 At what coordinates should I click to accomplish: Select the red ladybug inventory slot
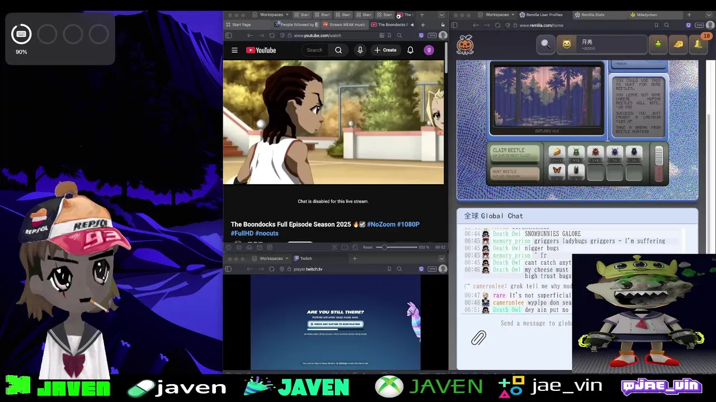pyautogui.click(x=595, y=153)
